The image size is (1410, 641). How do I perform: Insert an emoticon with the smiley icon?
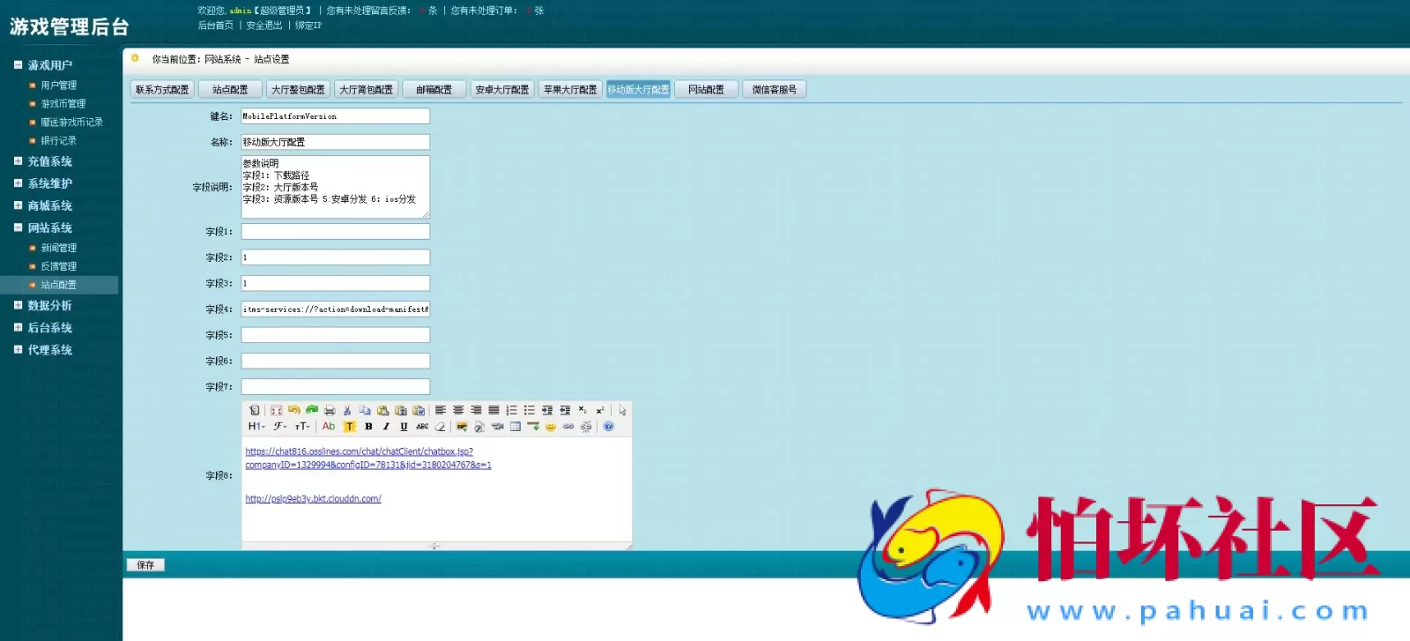click(551, 427)
